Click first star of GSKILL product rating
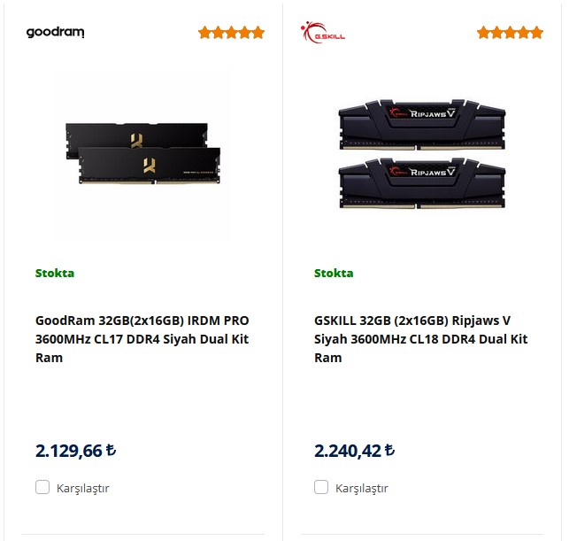Viewport: 569px width, 541px height. [484, 33]
